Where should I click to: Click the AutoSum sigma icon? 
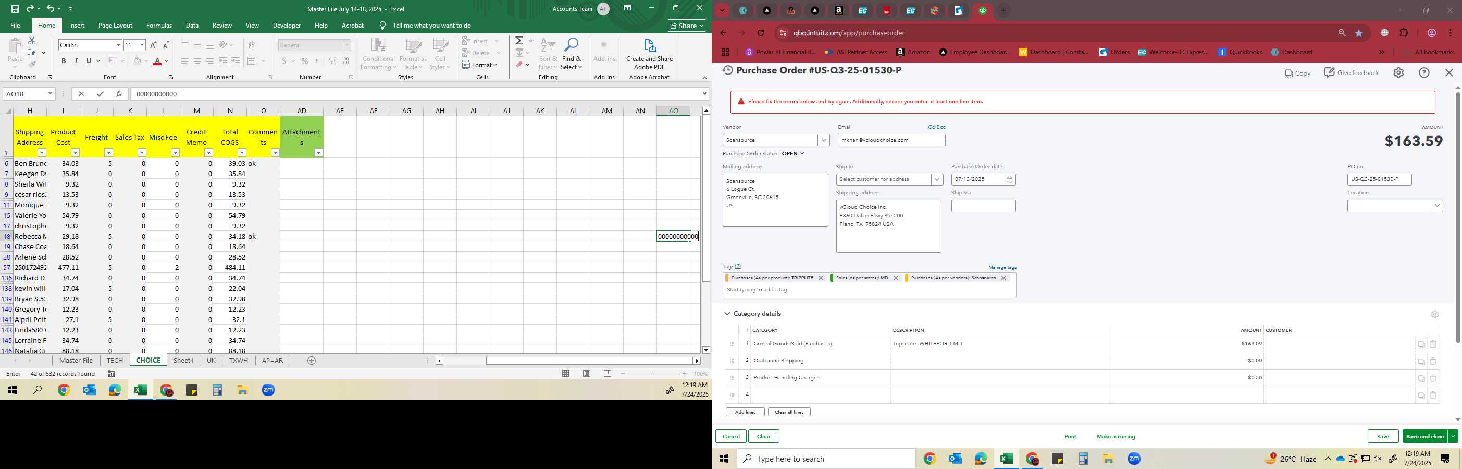519,41
